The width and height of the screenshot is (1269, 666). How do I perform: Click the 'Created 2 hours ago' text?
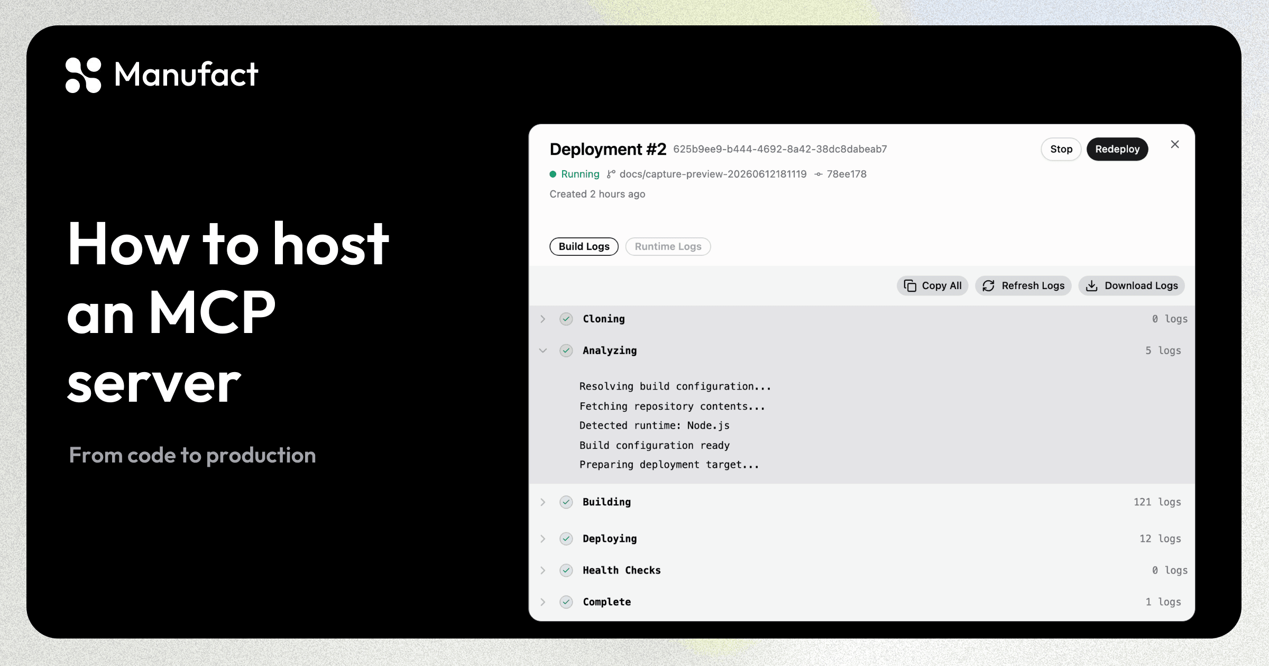click(x=597, y=194)
